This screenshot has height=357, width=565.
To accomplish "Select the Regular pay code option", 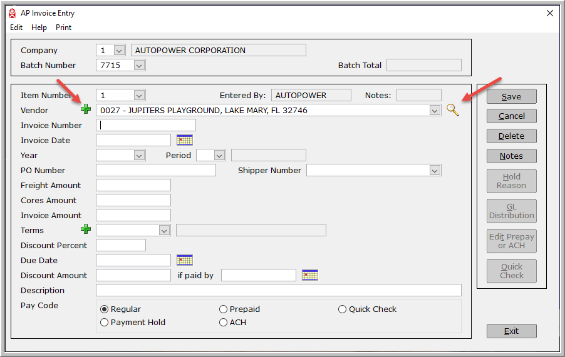I will (x=105, y=309).
